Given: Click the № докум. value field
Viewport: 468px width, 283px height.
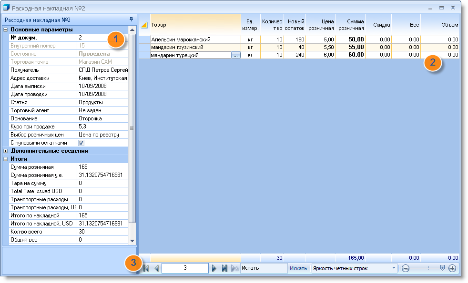Looking at the screenshot, I should coord(102,38).
